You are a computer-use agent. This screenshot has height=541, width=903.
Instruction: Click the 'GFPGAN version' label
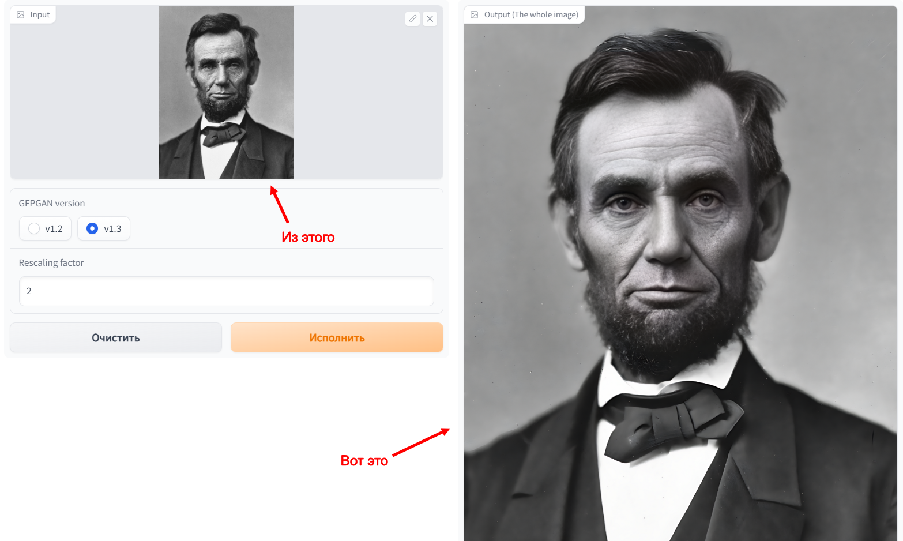52,204
